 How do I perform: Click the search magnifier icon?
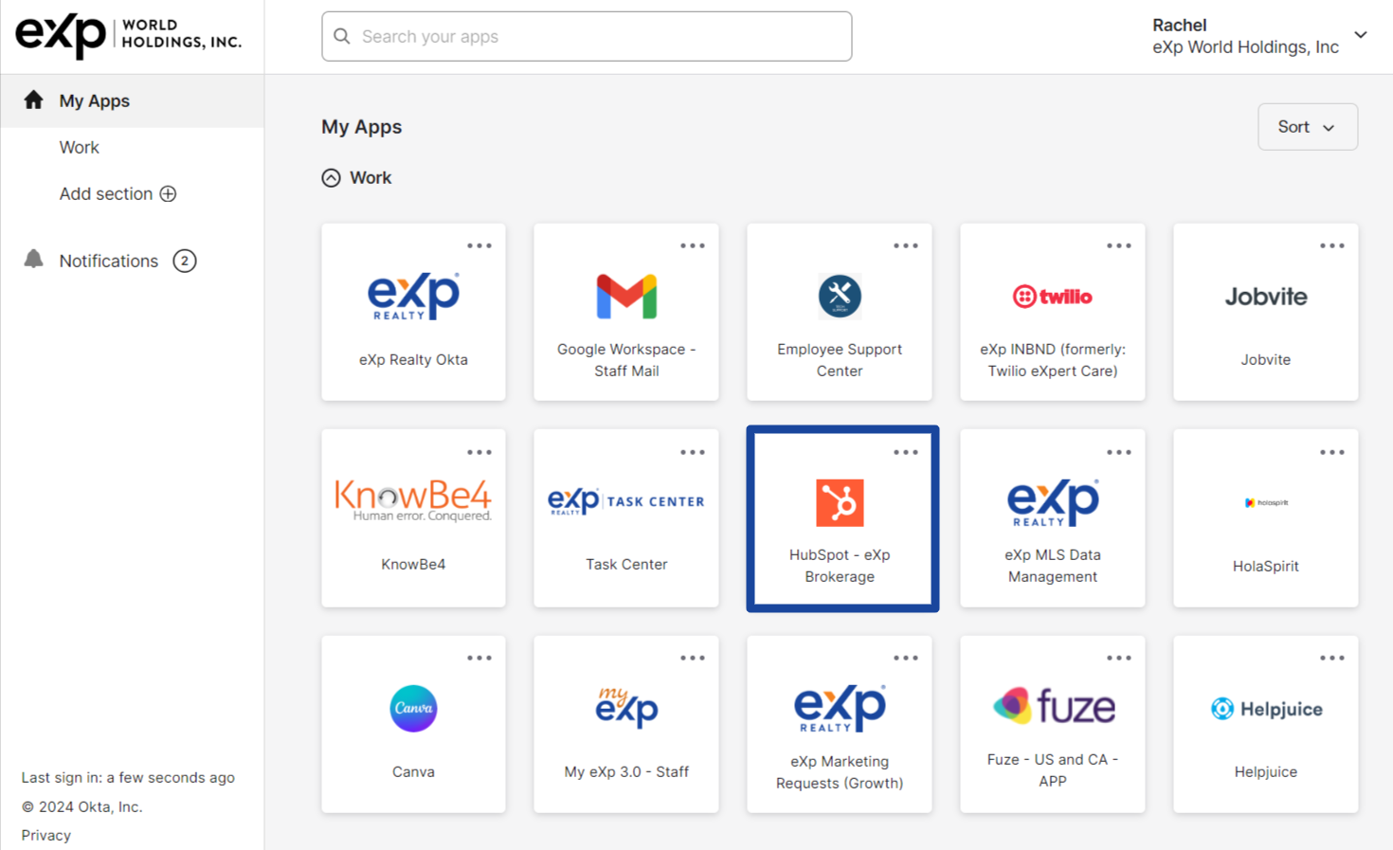pyautogui.click(x=342, y=36)
